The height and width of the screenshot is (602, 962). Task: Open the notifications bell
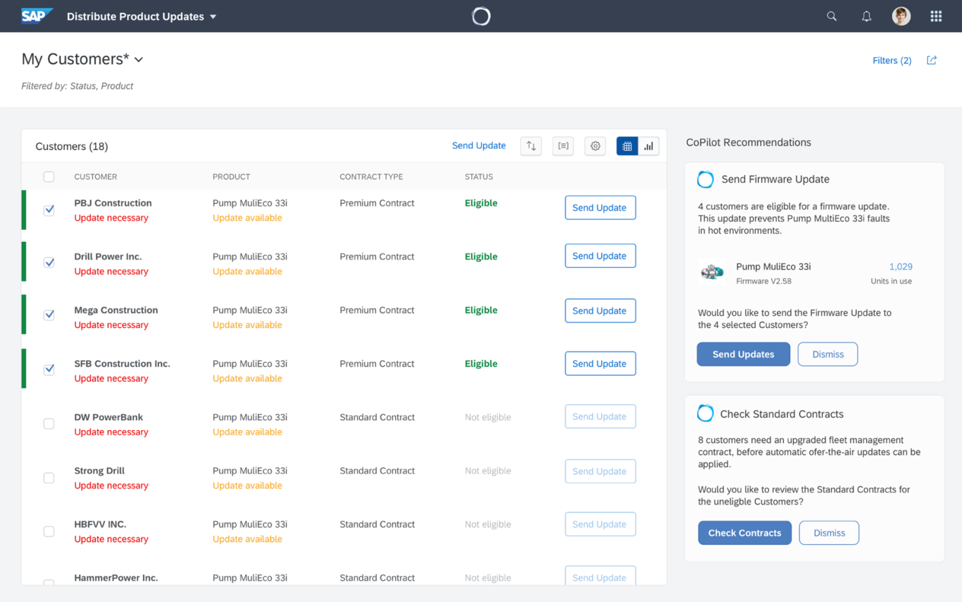(x=866, y=16)
